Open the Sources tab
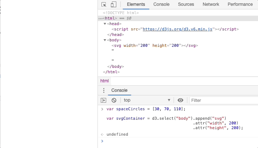 186,4
